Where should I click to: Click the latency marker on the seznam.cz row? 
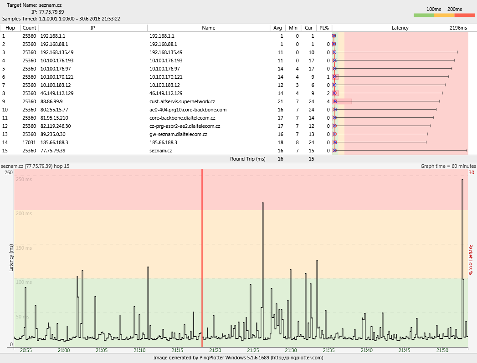[x=334, y=150]
